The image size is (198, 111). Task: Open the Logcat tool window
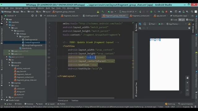50,104
